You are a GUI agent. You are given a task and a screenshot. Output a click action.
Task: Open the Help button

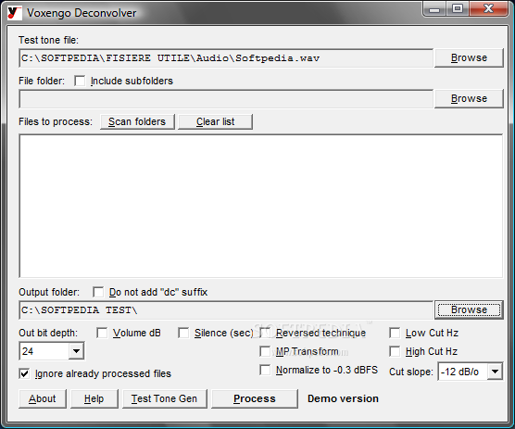click(x=94, y=398)
